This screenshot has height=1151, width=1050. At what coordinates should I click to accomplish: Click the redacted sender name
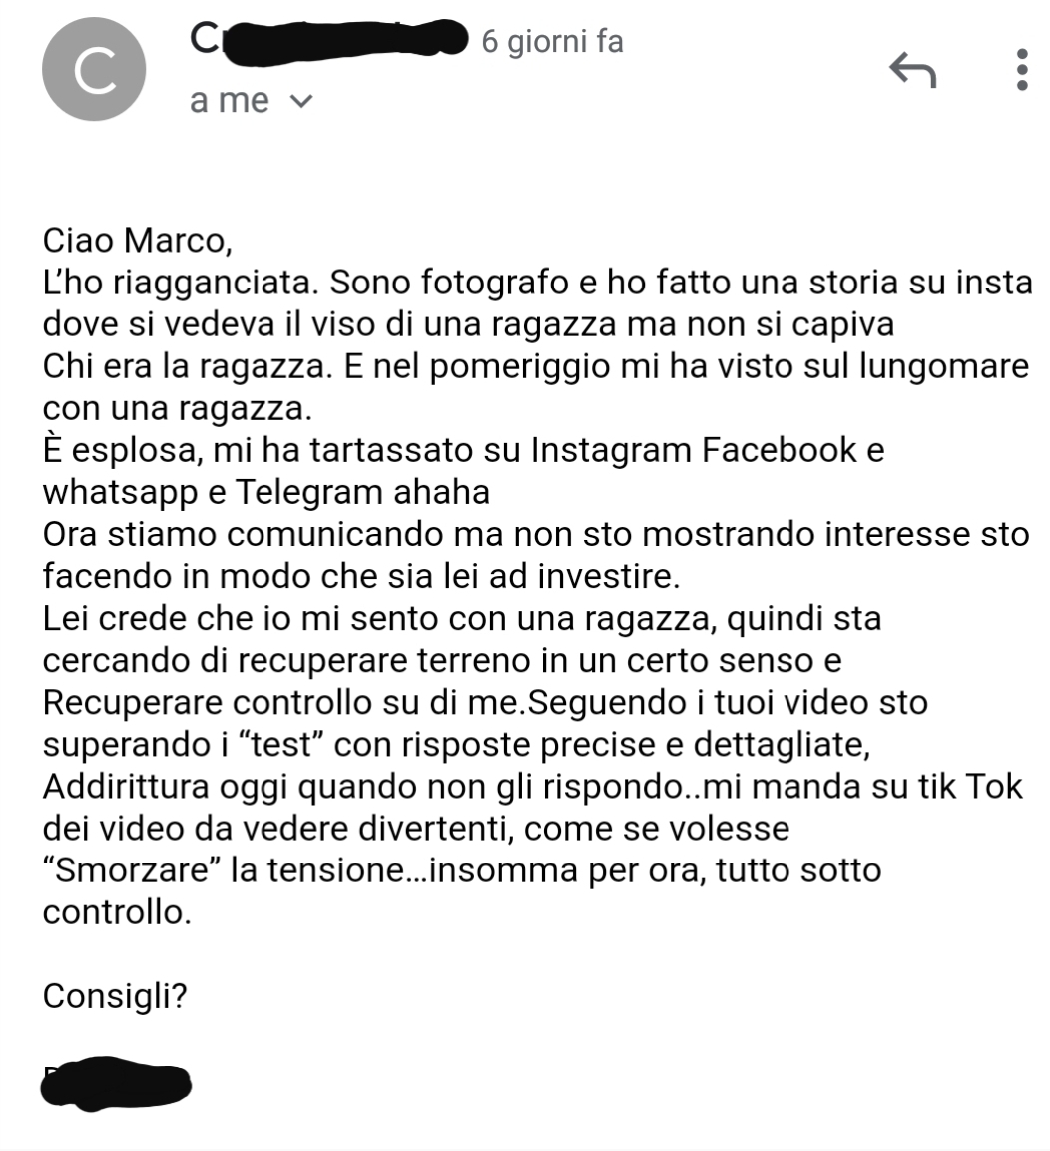328,40
